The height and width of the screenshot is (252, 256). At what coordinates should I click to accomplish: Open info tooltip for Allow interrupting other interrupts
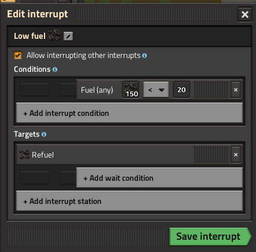point(144,56)
